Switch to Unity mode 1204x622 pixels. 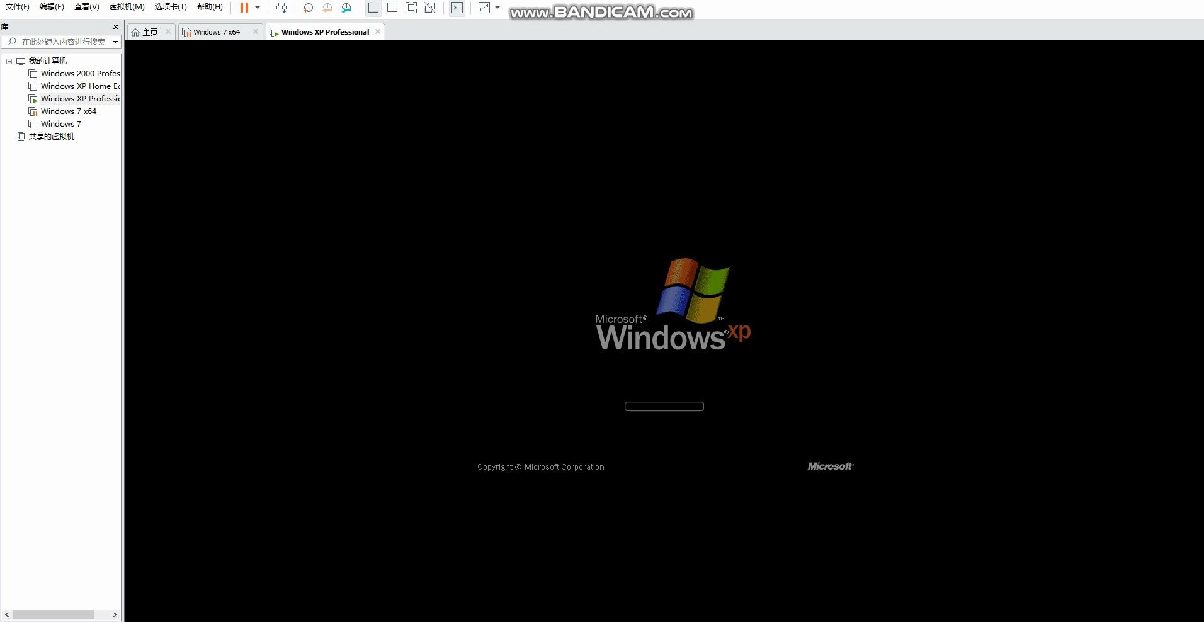(431, 8)
